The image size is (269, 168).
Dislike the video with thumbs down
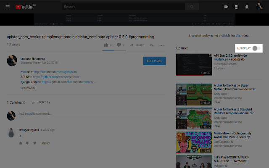pyautogui.click(x=119, y=45)
